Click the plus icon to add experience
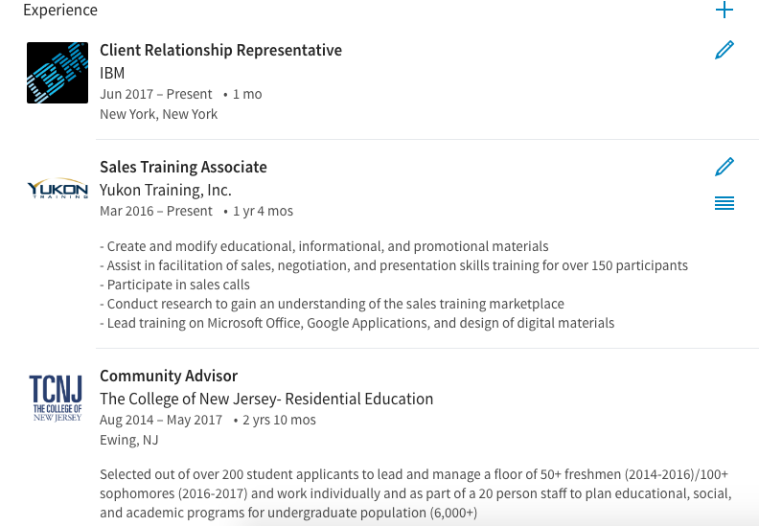 coord(724,11)
